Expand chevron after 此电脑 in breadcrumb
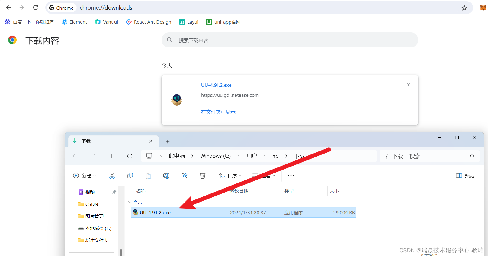The height and width of the screenshot is (256, 488). pos(192,156)
